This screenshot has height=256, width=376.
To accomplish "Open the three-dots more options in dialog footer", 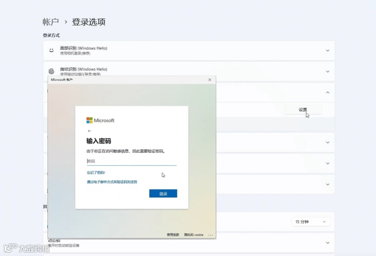I will click(x=210, y=235).
